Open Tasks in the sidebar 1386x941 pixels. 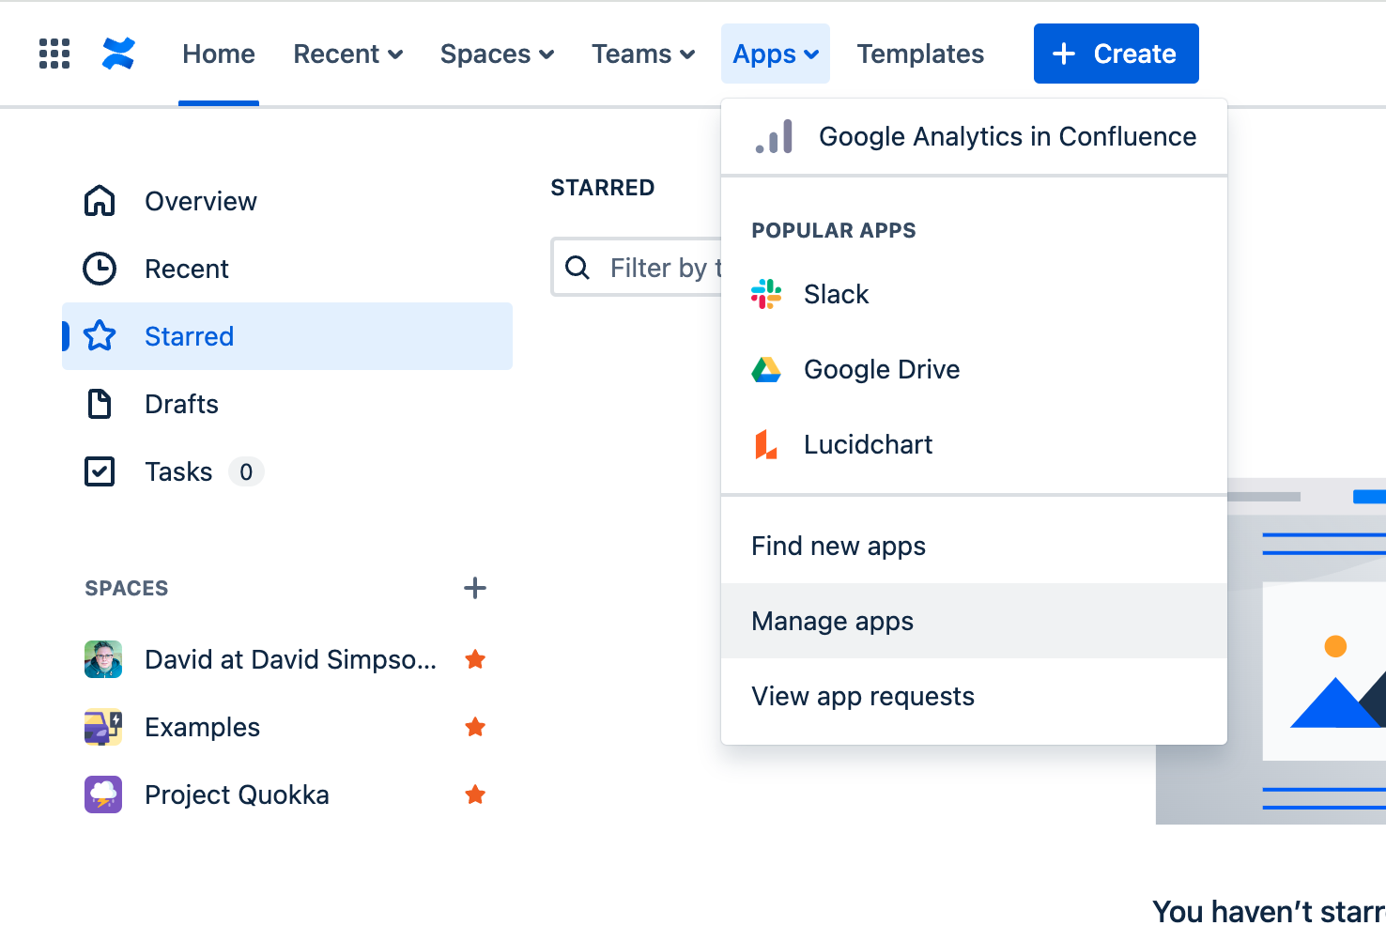point(287,471)
